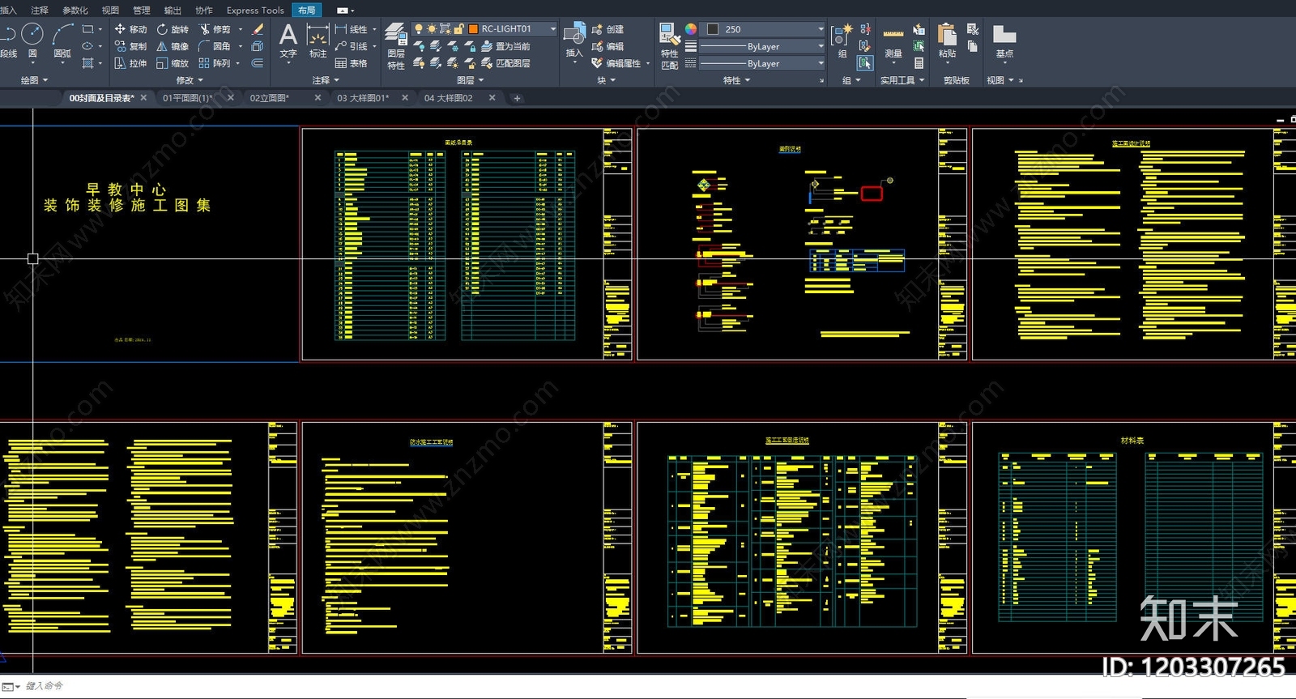The width and height of the screenshot is (1296, 699).
Task: Select the Stretch (拉伸) tool
Action: tap(130, 63)
